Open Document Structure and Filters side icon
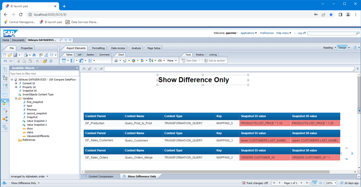The image size is (361, 187). [5, 111]
